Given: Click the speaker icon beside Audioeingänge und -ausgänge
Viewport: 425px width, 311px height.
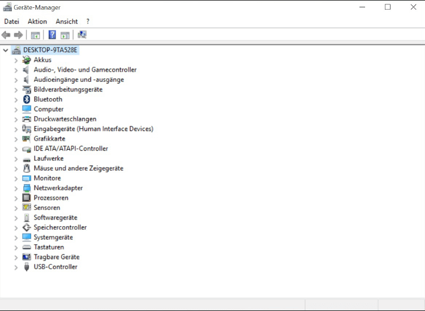Looking at the screenshot, I should point(26,80).
